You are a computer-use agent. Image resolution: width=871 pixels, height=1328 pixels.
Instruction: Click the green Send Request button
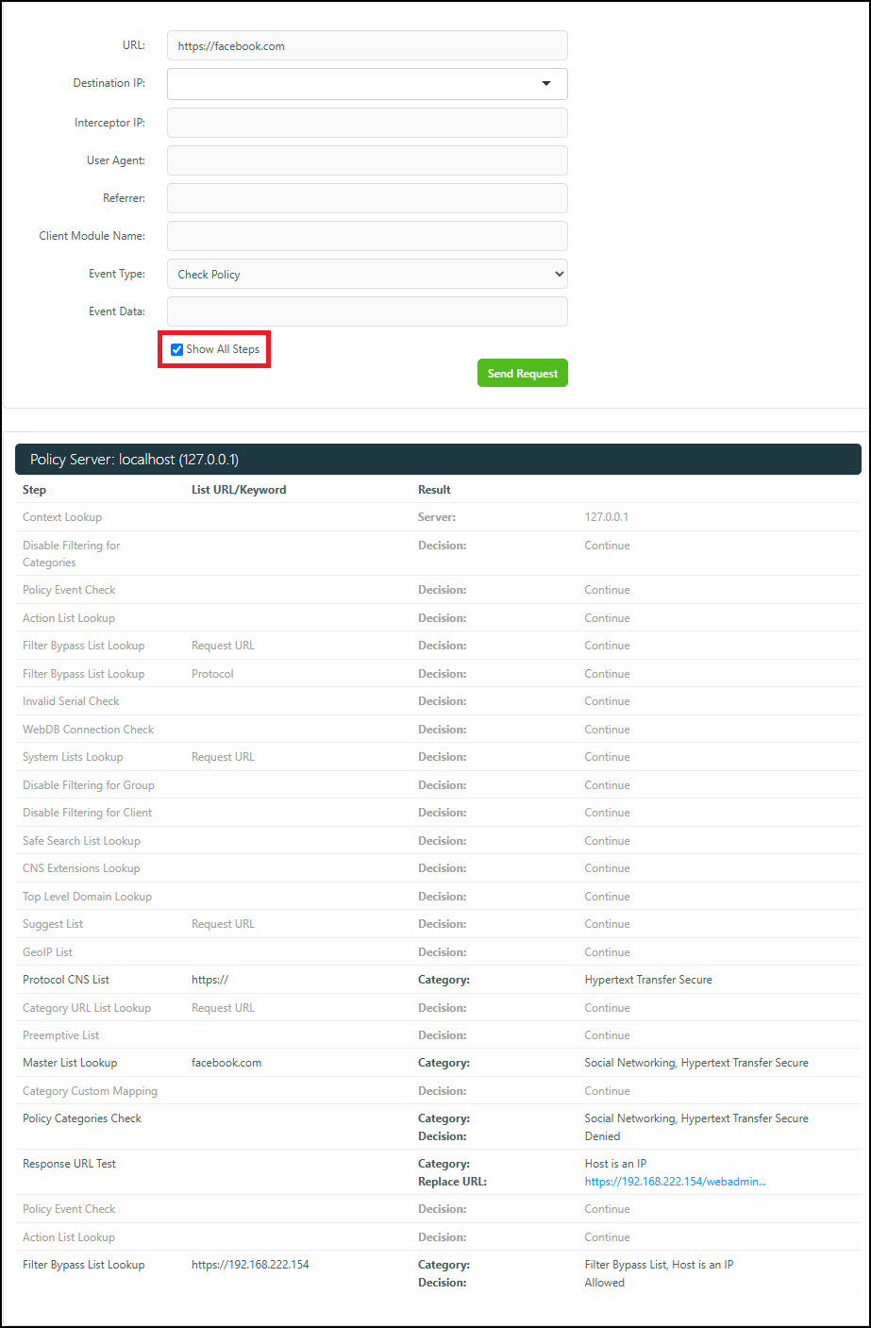[523, 373]
